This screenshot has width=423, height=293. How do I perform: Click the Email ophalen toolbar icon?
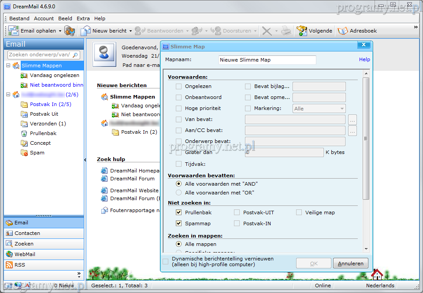[14, 31]
